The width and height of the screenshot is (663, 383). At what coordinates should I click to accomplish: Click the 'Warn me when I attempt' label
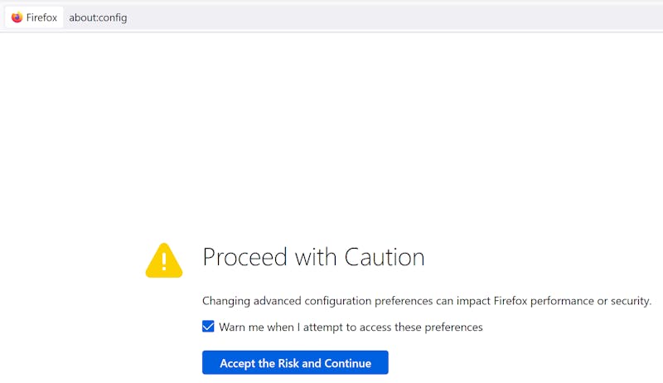(x=351, y=327)
